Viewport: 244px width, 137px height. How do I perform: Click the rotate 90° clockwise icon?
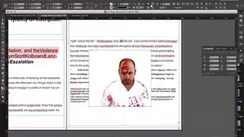(x=87, y=4)
